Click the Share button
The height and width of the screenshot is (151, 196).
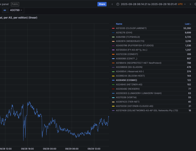(x=102, y=4)
